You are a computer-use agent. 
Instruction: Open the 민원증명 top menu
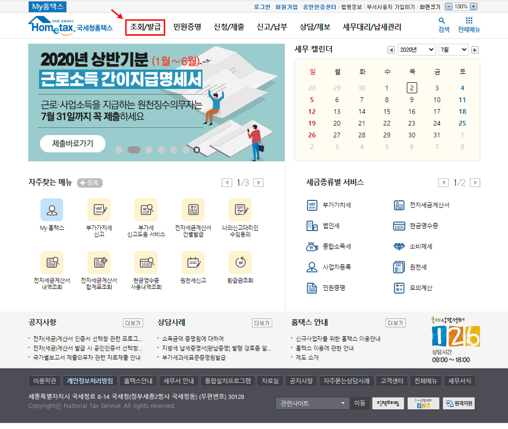coord(187,27)
